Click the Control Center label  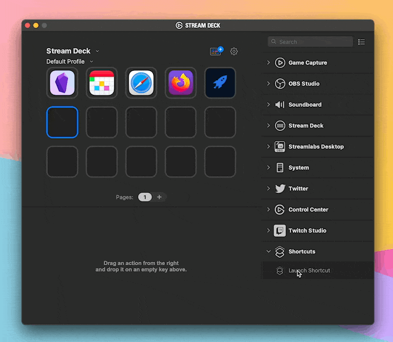click(x=309, y=210)
